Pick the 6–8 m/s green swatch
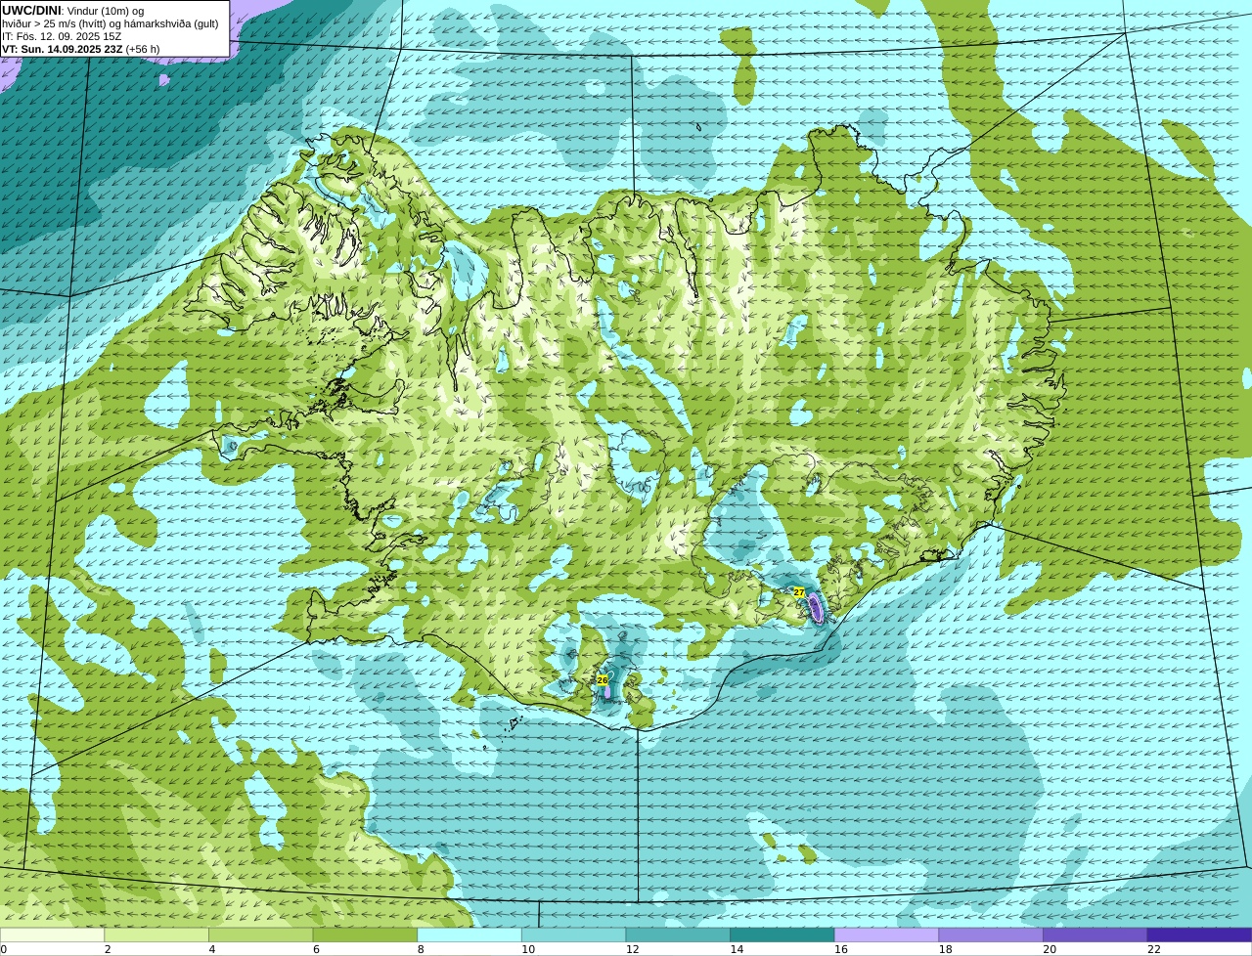1252x956 pixels. (365, 935)
